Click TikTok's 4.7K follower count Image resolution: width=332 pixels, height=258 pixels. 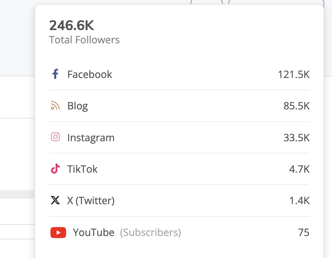(x=299, y=169)
